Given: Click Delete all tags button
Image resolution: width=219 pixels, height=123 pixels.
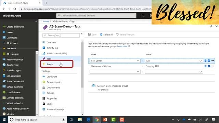Looking at the screenshot, I should click(x=106, y=35).
